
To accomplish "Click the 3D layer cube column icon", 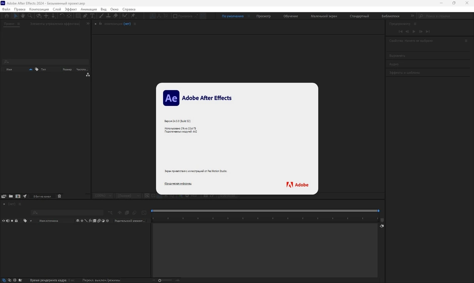I will [107, 221].
